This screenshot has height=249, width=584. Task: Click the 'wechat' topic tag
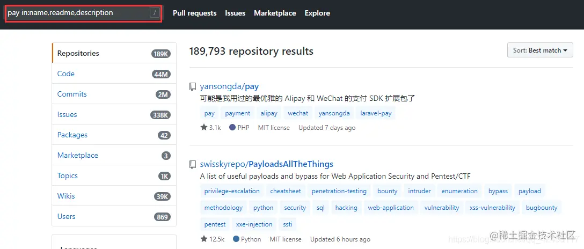point(298,114)
